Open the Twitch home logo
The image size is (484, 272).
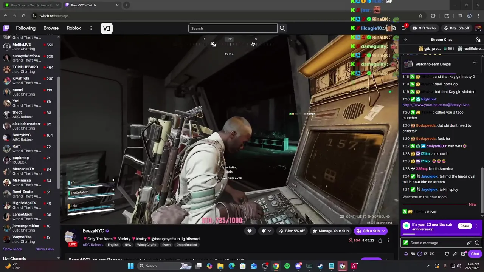[6, 28]
